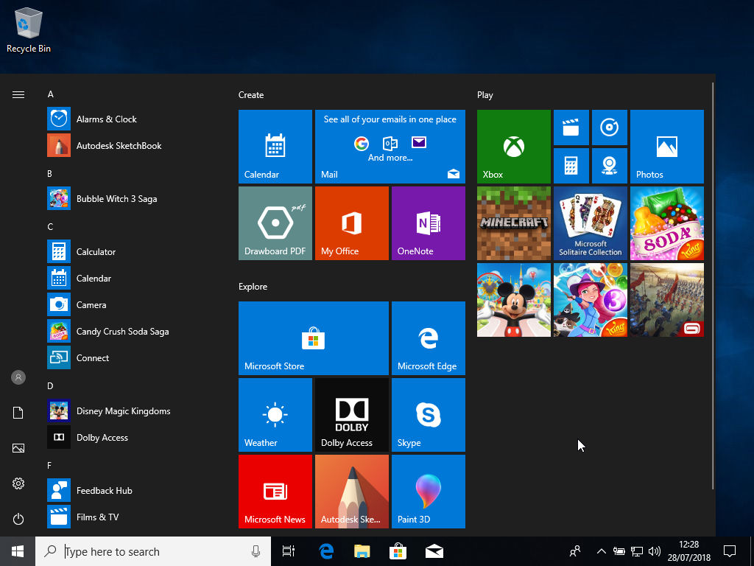Open the OneNote tile
Screen dimensions: 754x566
tap(428, 223)
